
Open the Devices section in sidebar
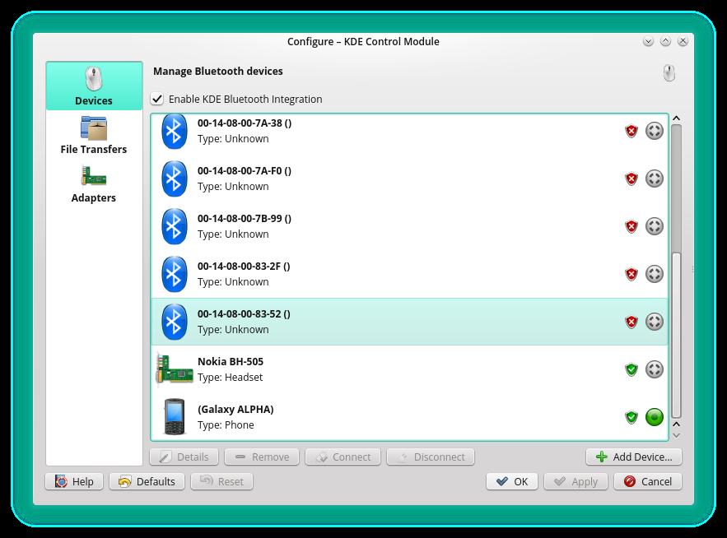click(x=94, y=87)
